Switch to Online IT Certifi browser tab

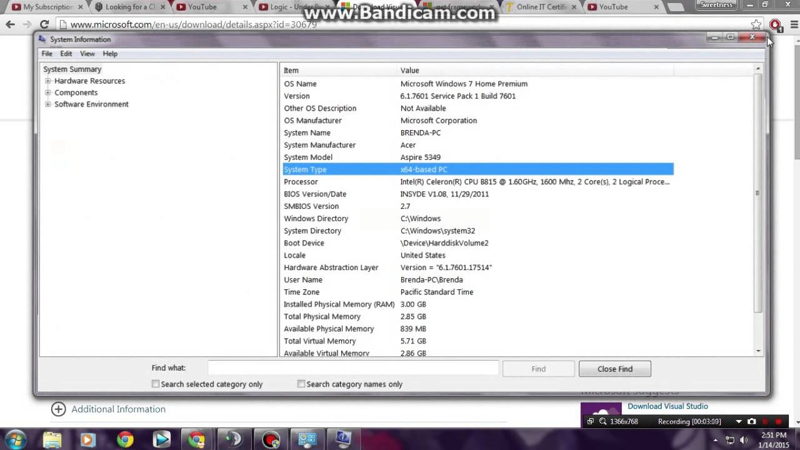tap(541, 7)
